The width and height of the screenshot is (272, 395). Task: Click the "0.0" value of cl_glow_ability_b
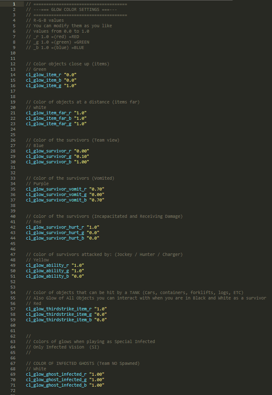pos(78,276)
